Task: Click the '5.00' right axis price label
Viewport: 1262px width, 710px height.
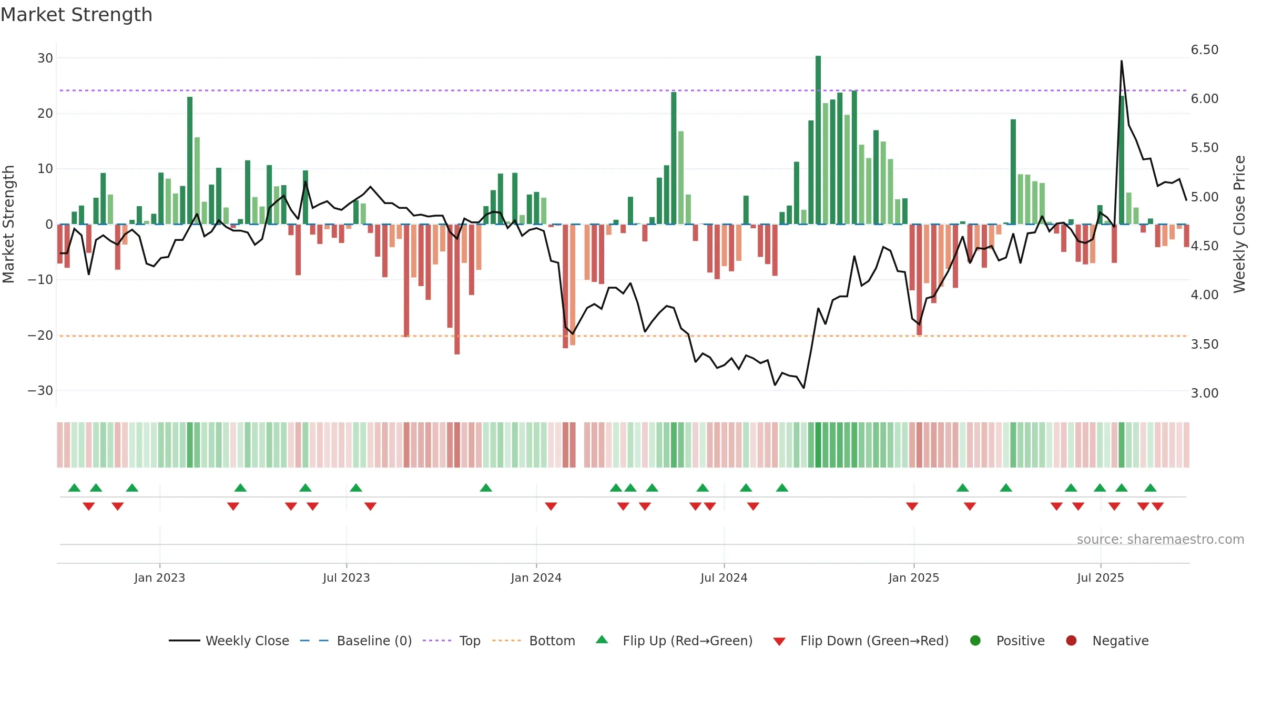Action: 1205,197
